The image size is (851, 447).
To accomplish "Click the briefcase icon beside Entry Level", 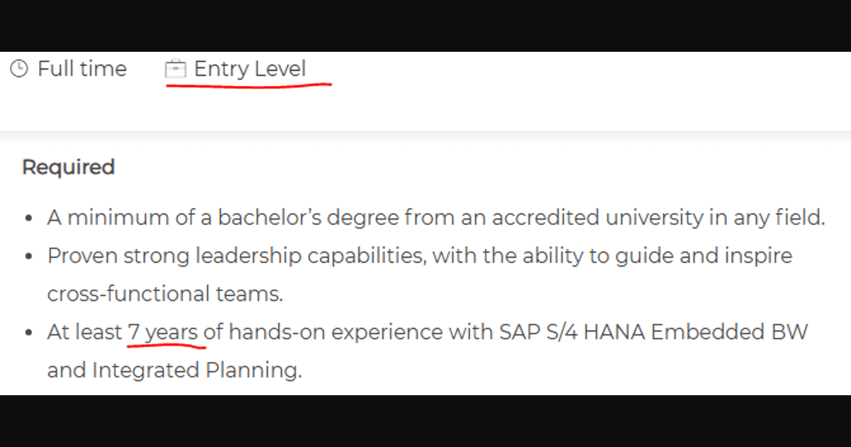I will pyautogui.click(x=175, y=69).
